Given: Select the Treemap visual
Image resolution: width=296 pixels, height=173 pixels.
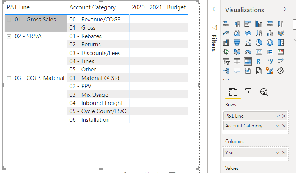Looking at the screenshot, I should click(281, 43).
